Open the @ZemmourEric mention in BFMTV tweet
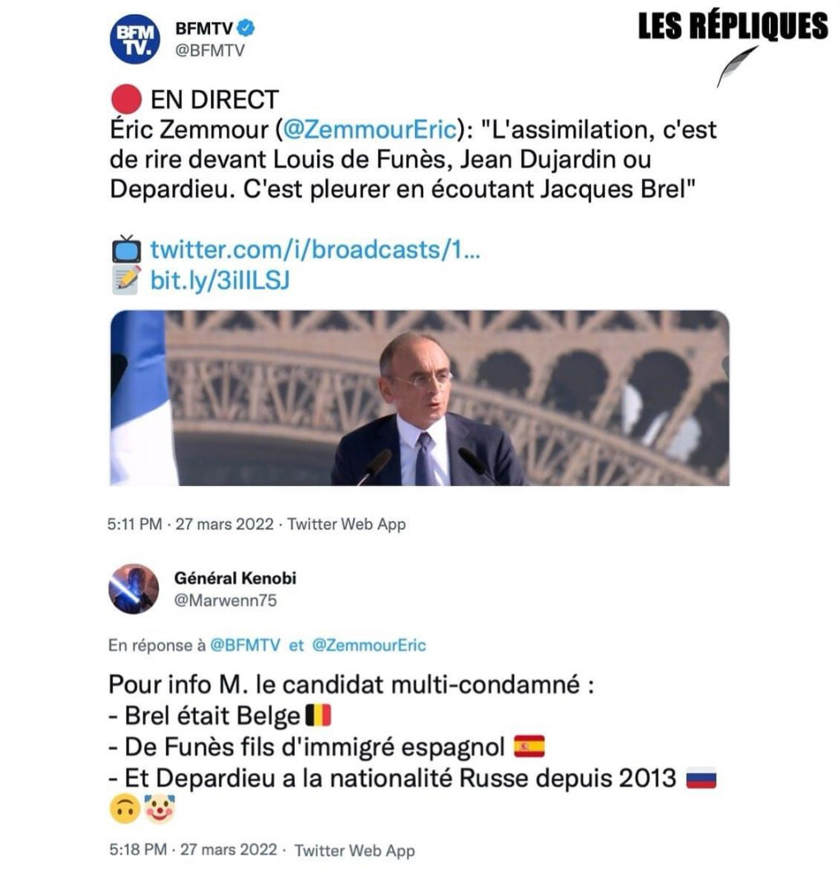The image size is (839, 871). 370,129
